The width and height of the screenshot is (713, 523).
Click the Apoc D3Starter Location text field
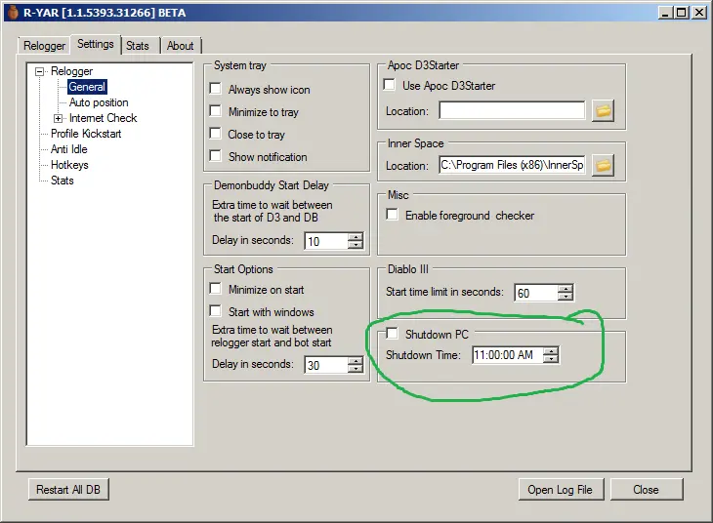(511, 111)
